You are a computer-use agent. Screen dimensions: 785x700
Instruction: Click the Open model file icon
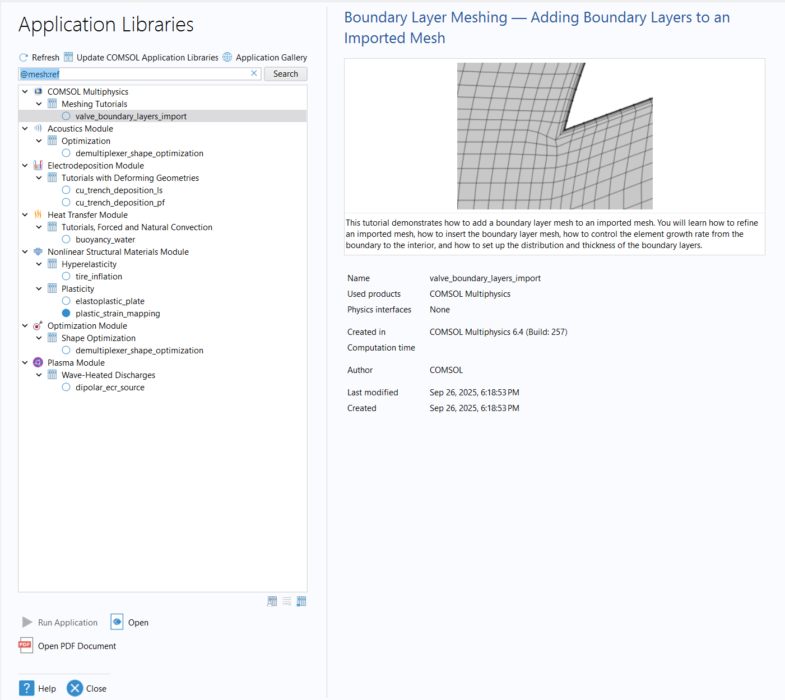coord(117,622)
